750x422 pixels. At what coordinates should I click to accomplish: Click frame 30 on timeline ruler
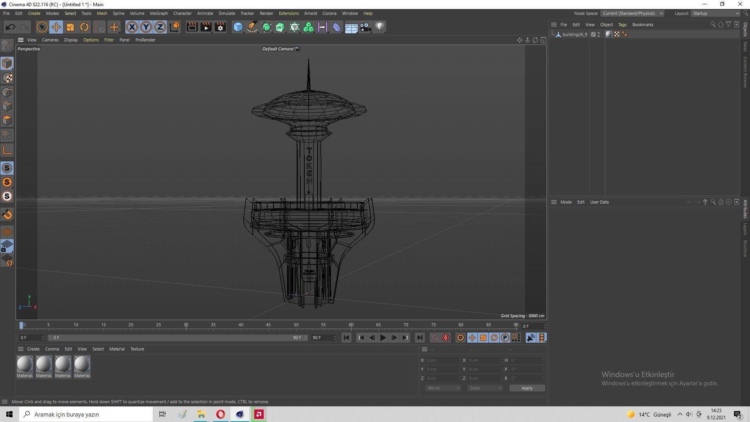point(186,325)
